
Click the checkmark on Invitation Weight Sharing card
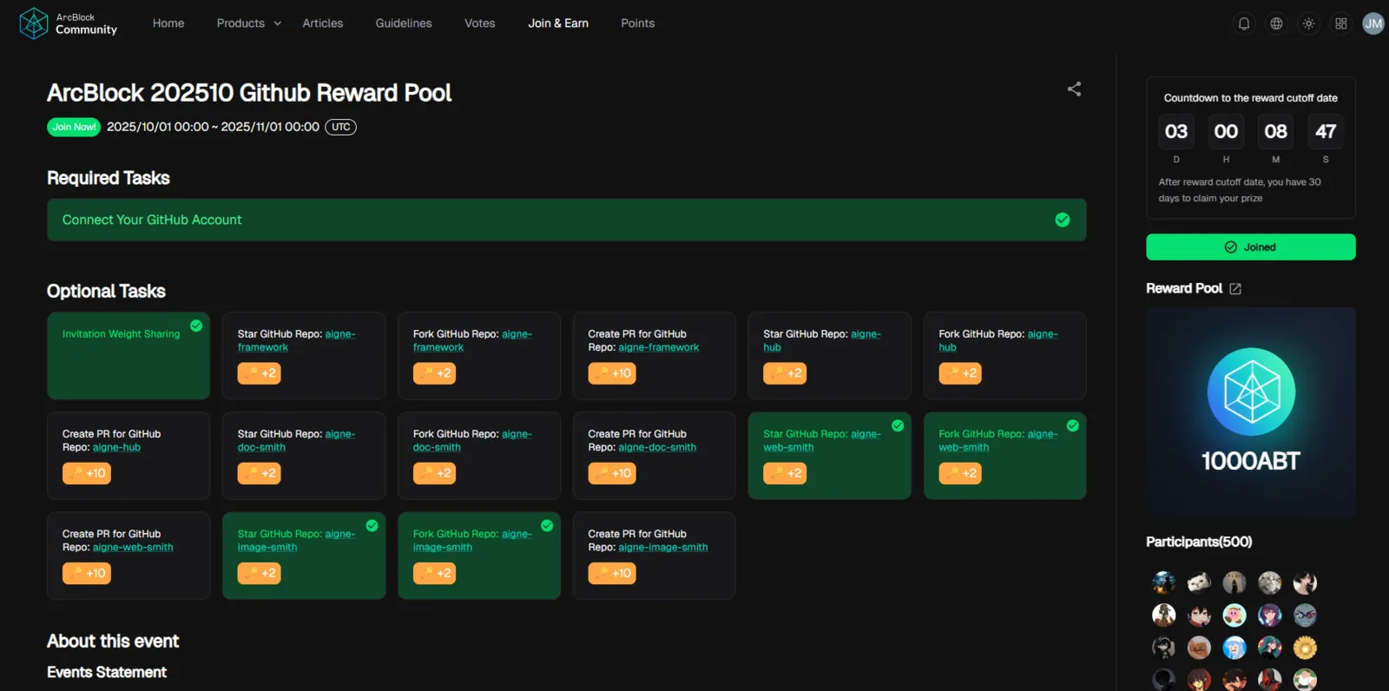pos(196,326)
